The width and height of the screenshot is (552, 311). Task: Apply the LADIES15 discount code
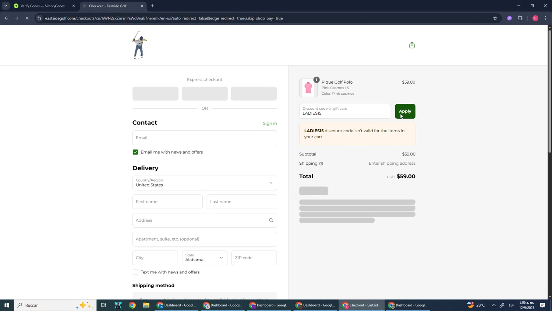point(405,111)
